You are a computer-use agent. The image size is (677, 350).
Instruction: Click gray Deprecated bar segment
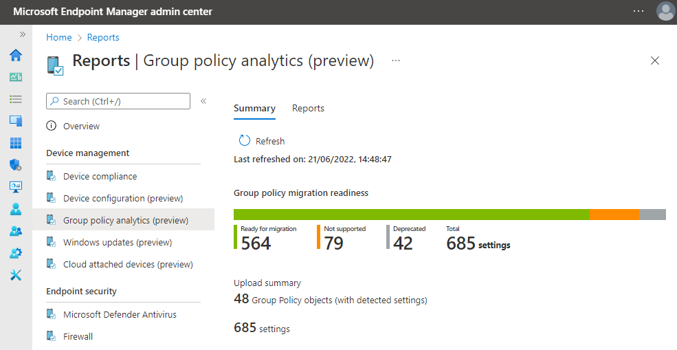pos(652,215)
